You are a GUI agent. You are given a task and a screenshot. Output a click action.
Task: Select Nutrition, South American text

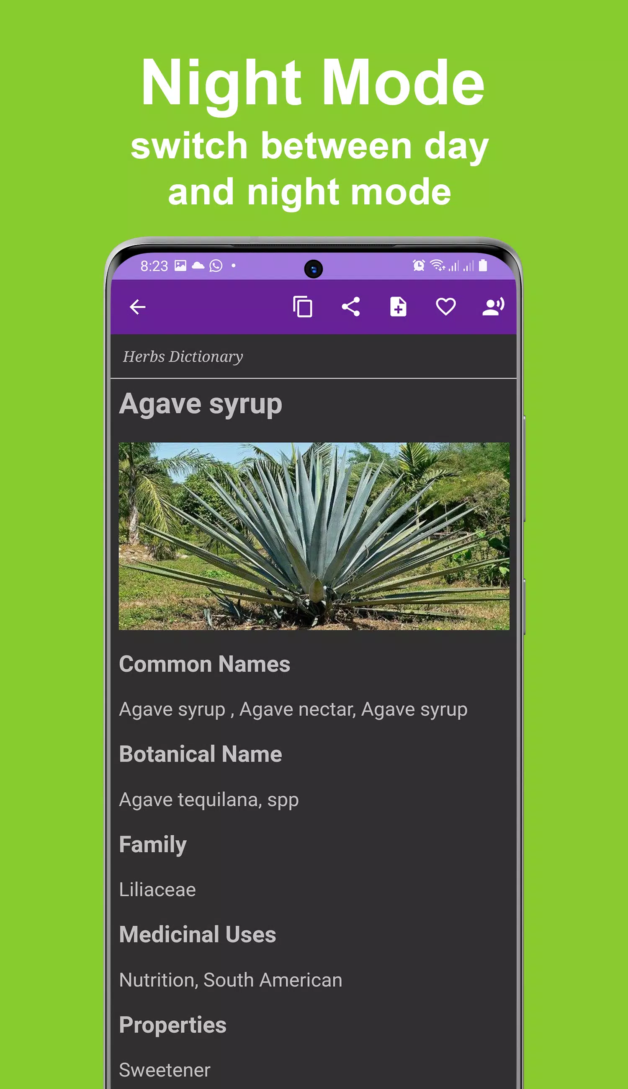click(x=231, y=980)
